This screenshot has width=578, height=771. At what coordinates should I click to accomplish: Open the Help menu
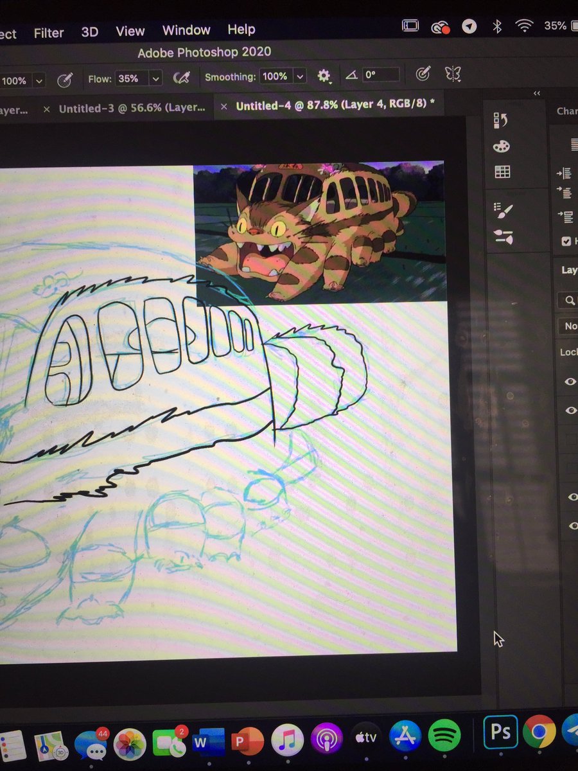(x=241, y=30)
